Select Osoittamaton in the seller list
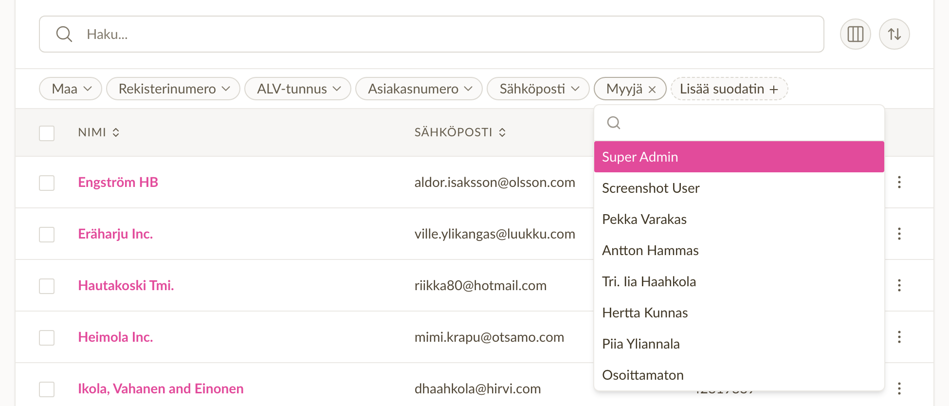Screen dimensions: 949x406 coord(739,375)
